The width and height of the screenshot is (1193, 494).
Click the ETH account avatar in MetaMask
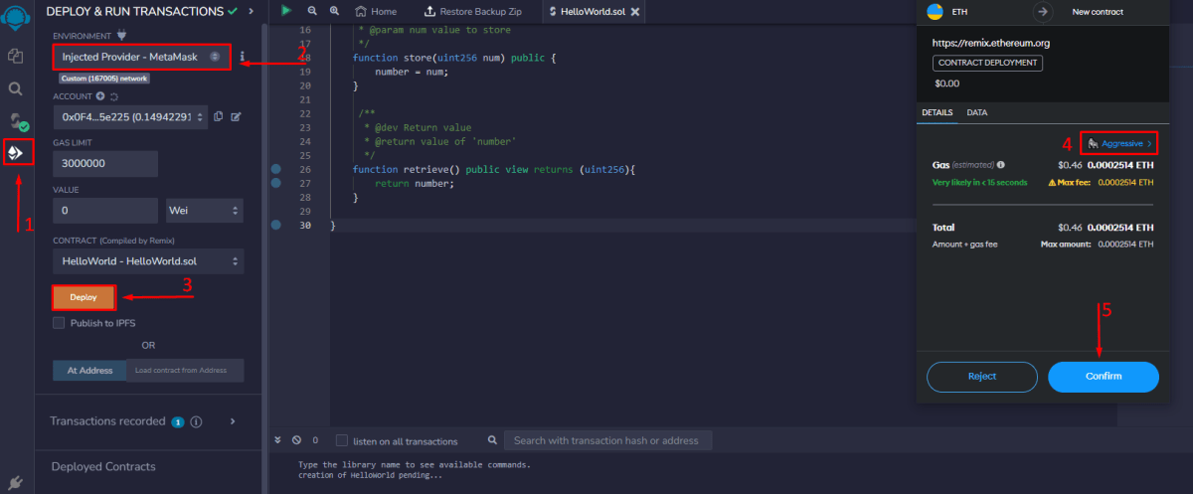pyautogui.click(x=935, y=12)
